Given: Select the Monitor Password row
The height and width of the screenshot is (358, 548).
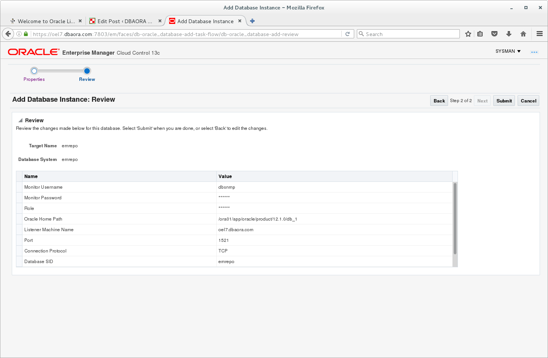Looking at the screenshot, I should (x=234, y=198).
